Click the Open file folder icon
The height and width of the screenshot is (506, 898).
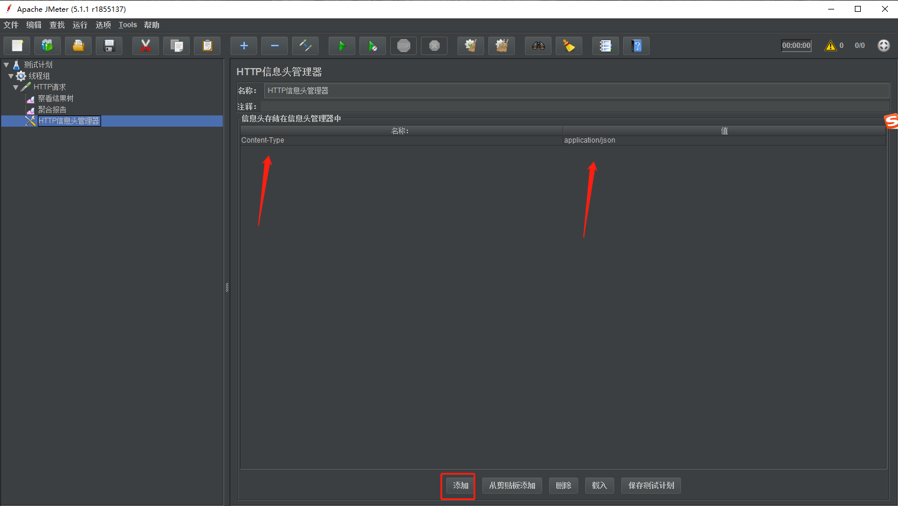pyautogui.click(x=78, y=46)
